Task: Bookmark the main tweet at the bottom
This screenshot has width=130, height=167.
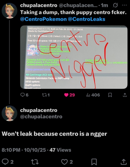Action: point(94,162)
